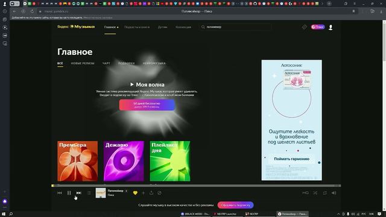The height and width of the screenshot is (217, 386).
Task: Open the new tab plus button
Action: [x=329, y=4]
